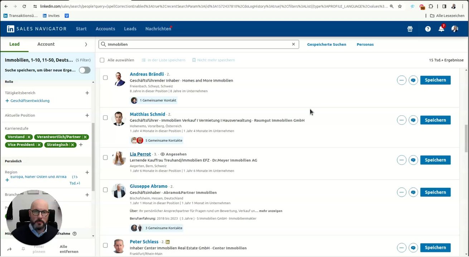Switch to the Account tab
Viewport: 469px width, 257px height.
click(46, 44)
